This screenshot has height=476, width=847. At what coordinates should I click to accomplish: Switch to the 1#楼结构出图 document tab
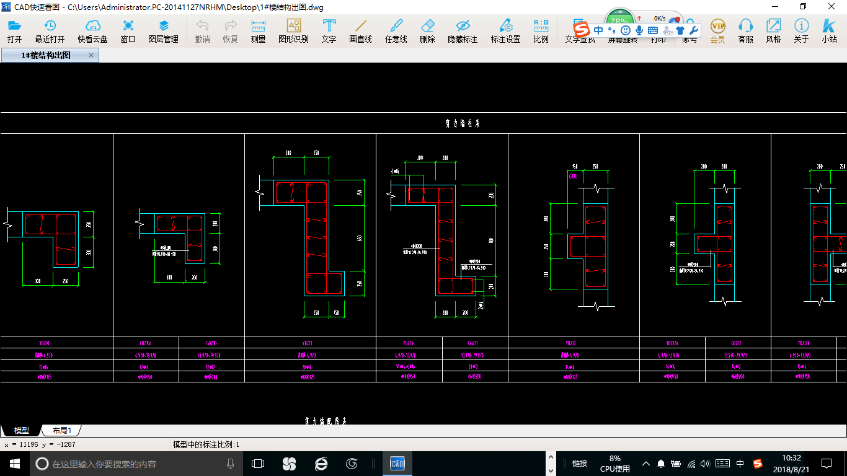coord(47,55)
